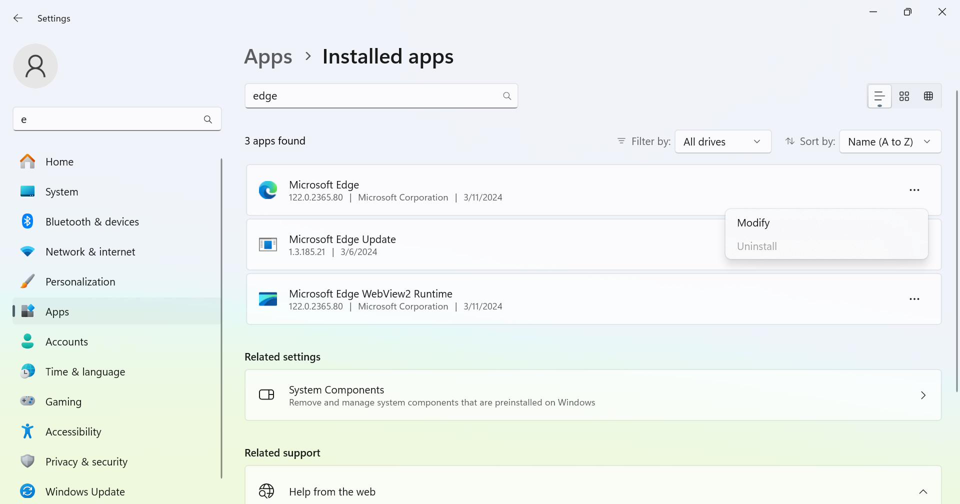Open Windows Update label

(x=85, y=492)
